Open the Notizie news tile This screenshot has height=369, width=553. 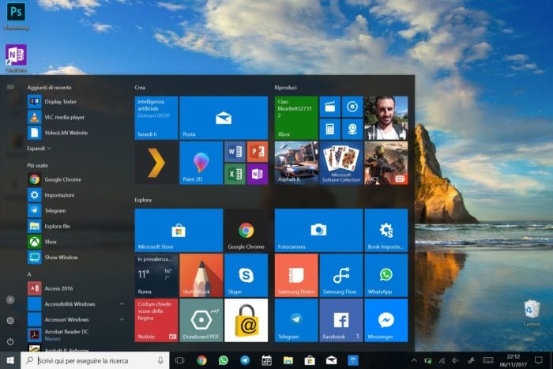point(156,320)
